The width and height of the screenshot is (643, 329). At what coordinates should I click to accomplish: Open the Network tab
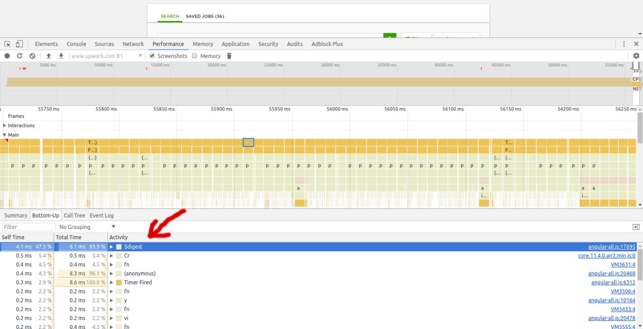[x=133, y=44]
